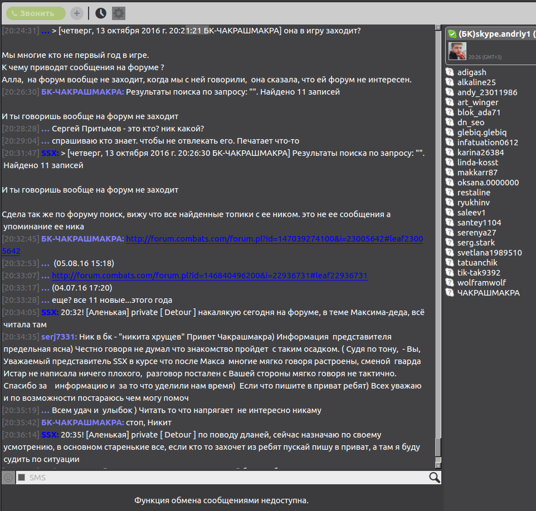
Task: Select participant name dn_seo
Action: [x=471, y=122]
